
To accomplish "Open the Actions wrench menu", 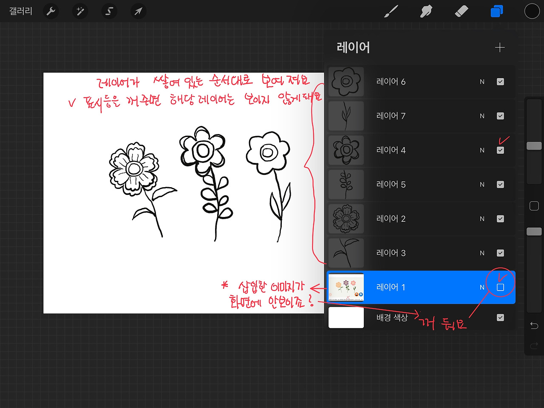I will (51, 11).
